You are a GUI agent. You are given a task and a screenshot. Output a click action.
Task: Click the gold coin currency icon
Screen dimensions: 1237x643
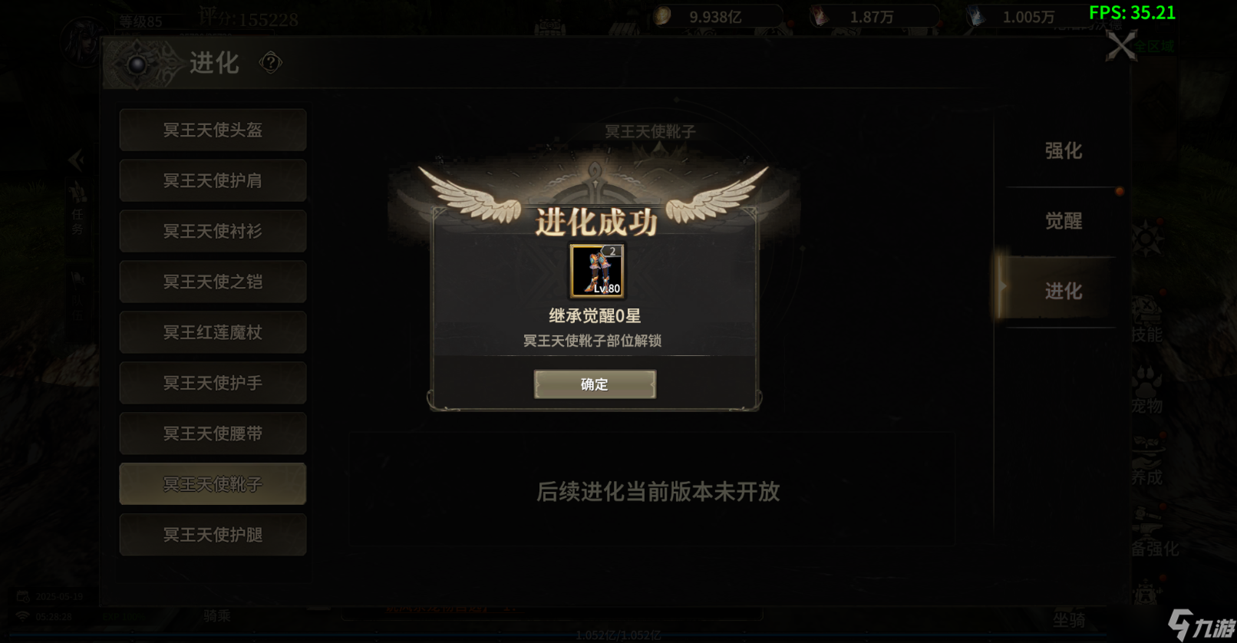(661, 16)
